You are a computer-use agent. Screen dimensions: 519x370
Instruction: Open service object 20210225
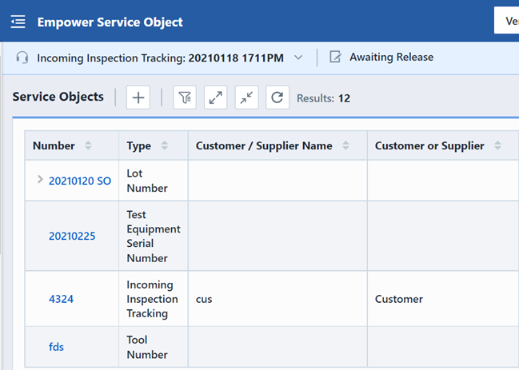(x=73, y=236)
